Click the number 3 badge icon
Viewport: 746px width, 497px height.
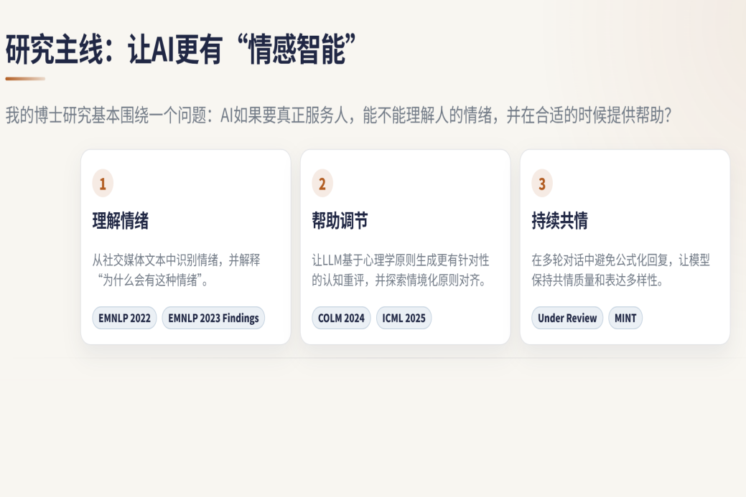click(x=542, y=184)
